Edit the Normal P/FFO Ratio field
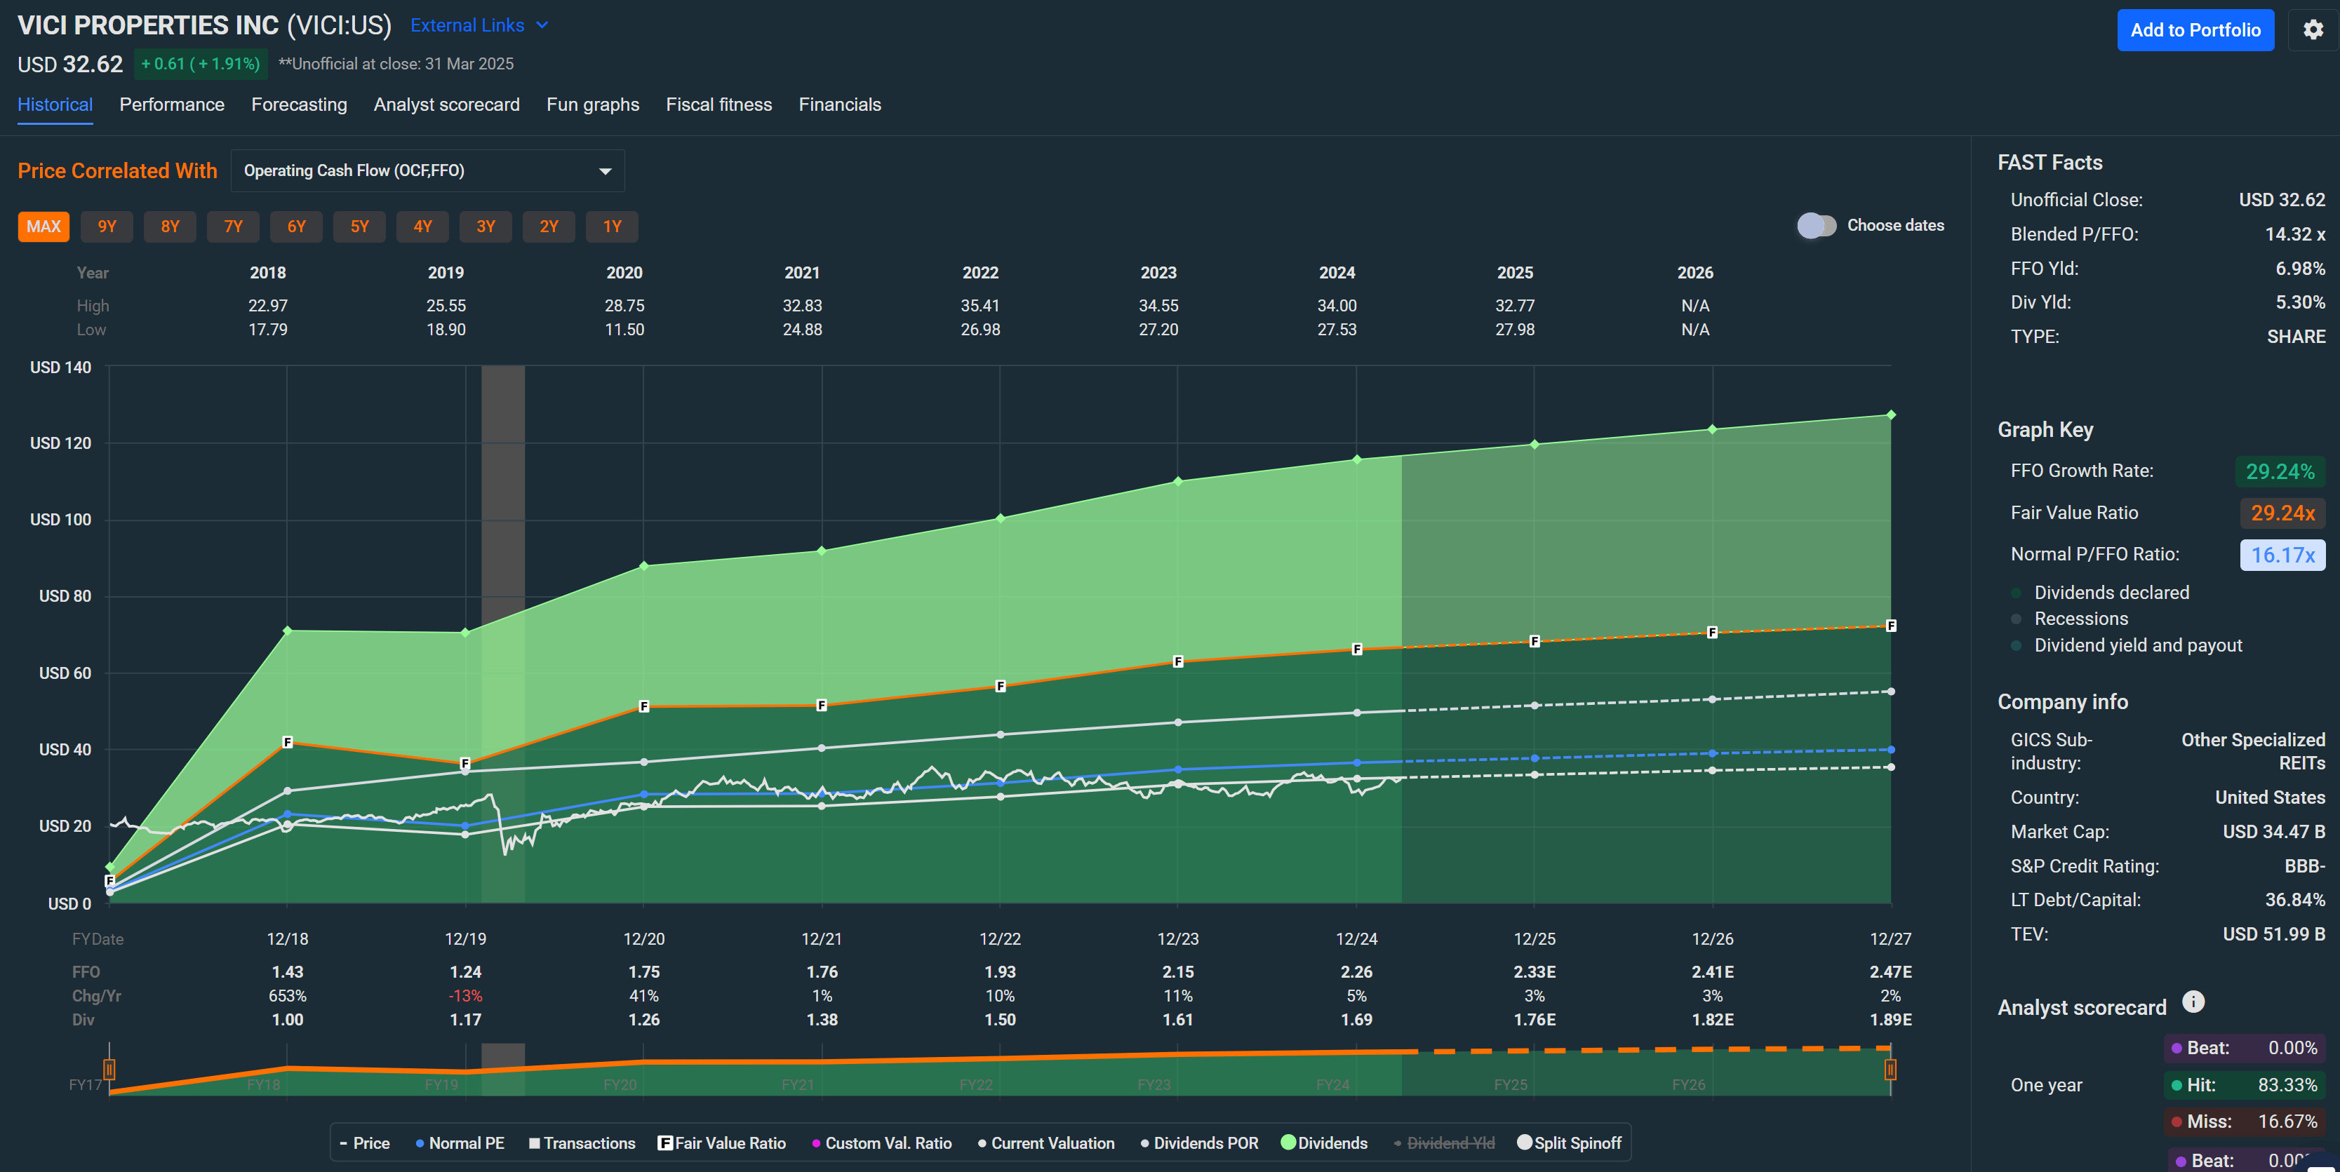Image resolution: width=2340 pixels, height=1172 pixels. [x=2282, y=555]
